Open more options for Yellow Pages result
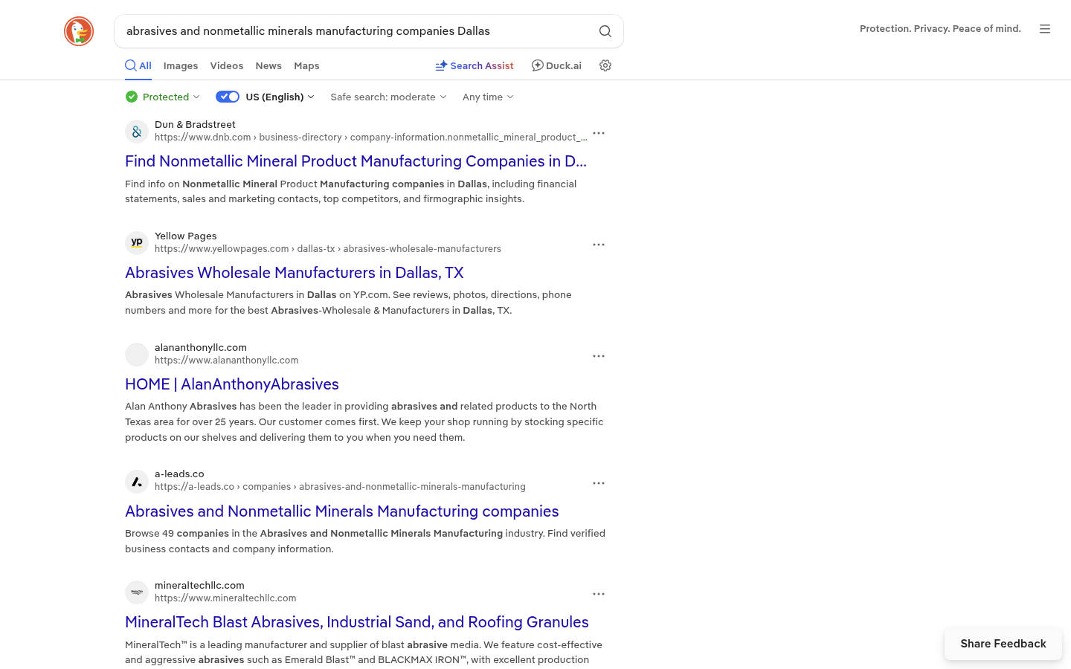Image resolution: width=1071 pixels, height=669 pixels. 599,245
